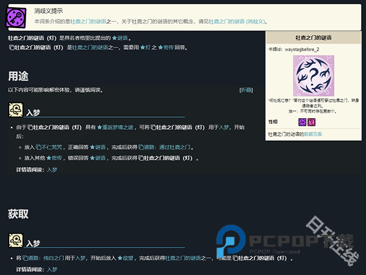This screenshot has width=366, height=275.
Task: Click the 用途 section heading
Action: tap(18, 76)
